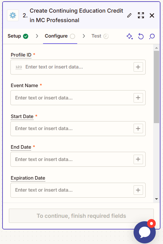Click the MC Professional app logo
Image resolution: width=163 pixels, height=244 pixels.
13,15
